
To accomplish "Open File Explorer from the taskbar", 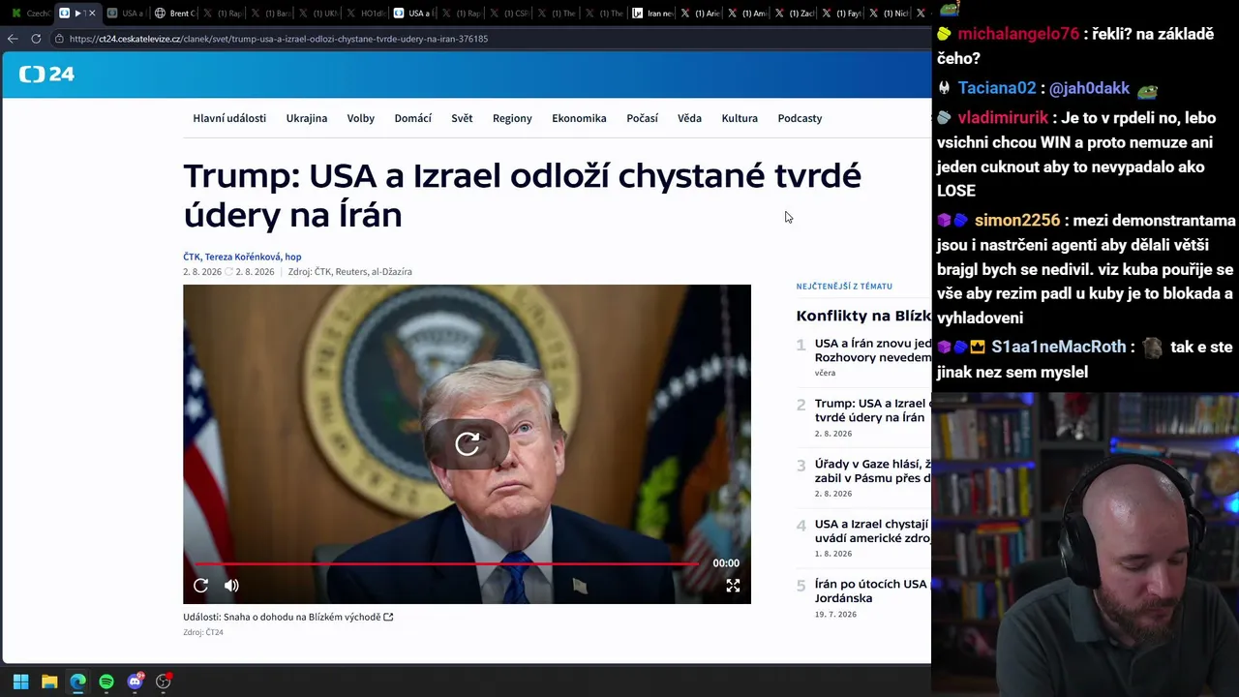I will click(49, 682).
